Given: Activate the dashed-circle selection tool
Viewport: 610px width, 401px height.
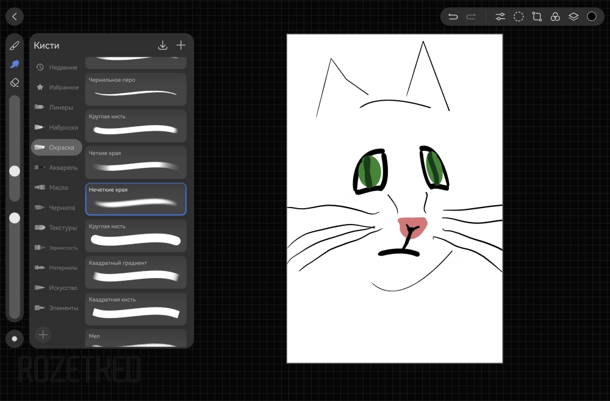Looking at the screenshot, I should (x=518, y=16).
